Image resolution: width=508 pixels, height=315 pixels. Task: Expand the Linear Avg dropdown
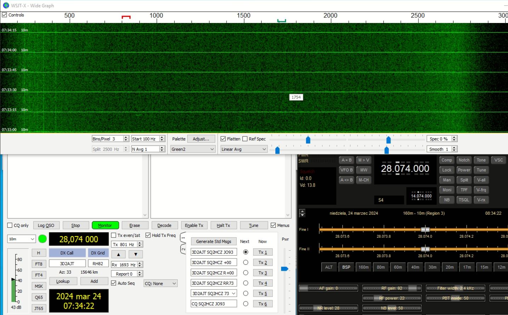tap(244, 149)
